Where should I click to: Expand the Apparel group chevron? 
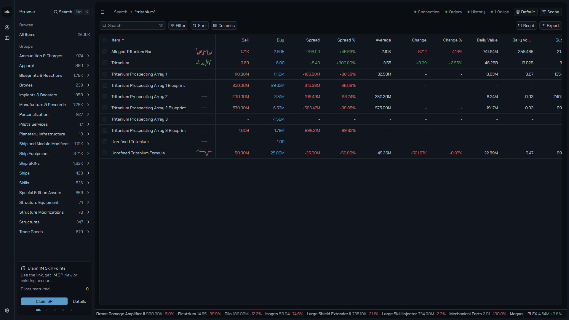pyautogui.click(x=88, y=65)
